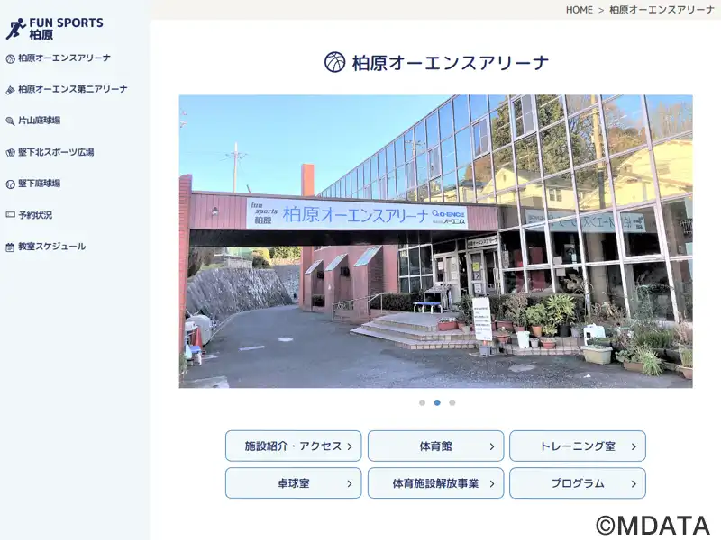Click shuttlecock icon beside 柏原オーエンス第二アリーナ

[10, 90]
